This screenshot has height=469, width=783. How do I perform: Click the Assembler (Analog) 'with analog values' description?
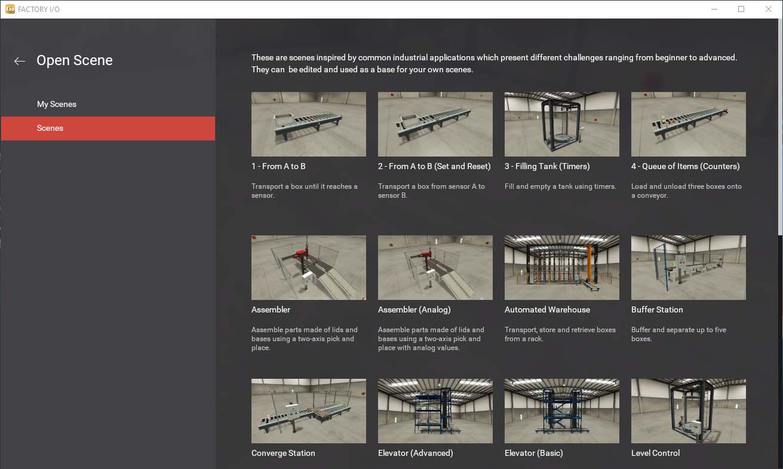point(431,339)
